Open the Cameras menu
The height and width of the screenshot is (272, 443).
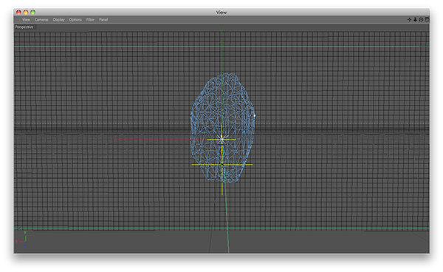click(x=41, y=19)
